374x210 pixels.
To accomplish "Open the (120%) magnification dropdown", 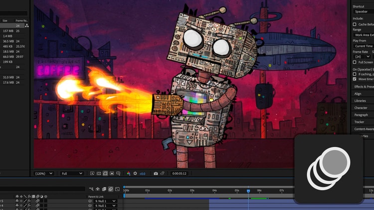I will [x=44, y=173].
